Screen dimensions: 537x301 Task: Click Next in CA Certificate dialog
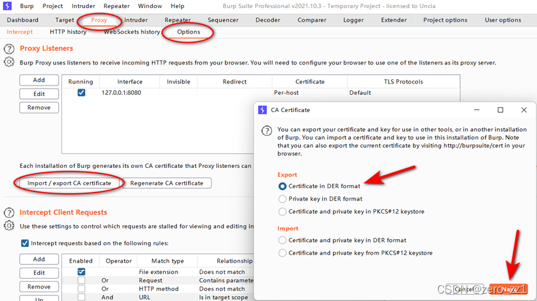(508, 289)
